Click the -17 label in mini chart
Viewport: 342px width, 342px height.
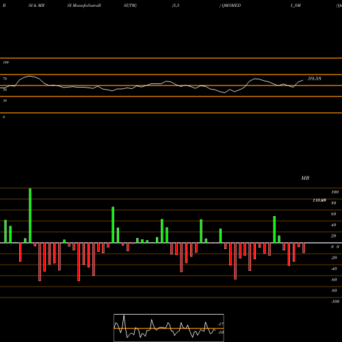coord(220,324)
